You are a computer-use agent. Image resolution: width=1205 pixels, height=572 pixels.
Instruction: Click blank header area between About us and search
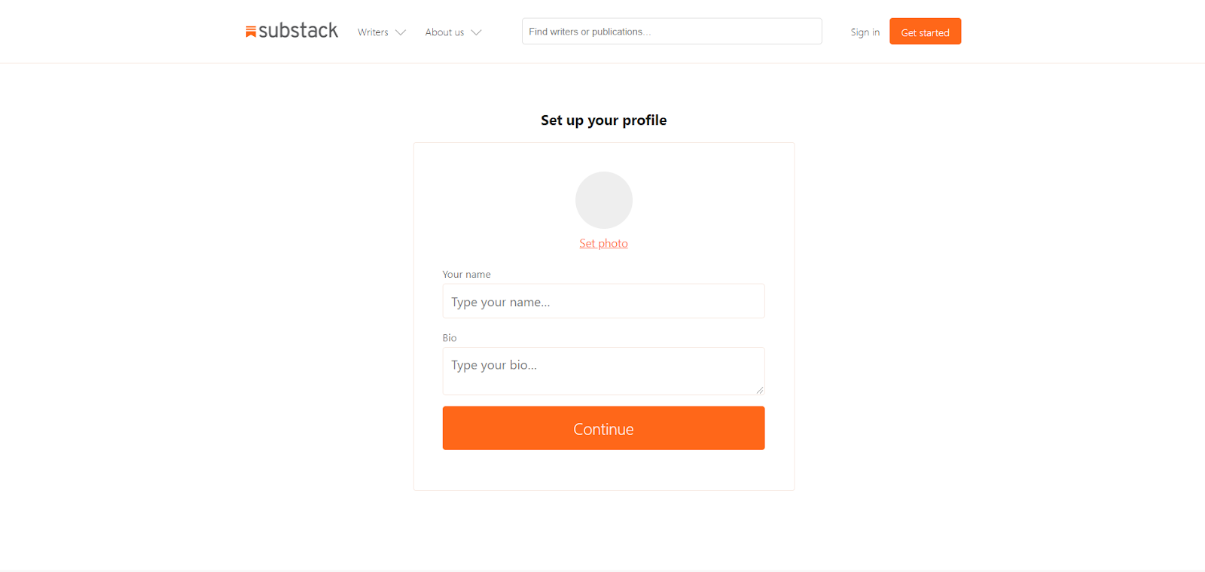(502, 32)
